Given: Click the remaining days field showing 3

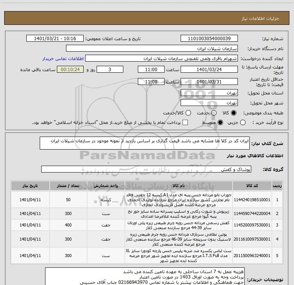Looking at the screenshot, I should (110, 69).
